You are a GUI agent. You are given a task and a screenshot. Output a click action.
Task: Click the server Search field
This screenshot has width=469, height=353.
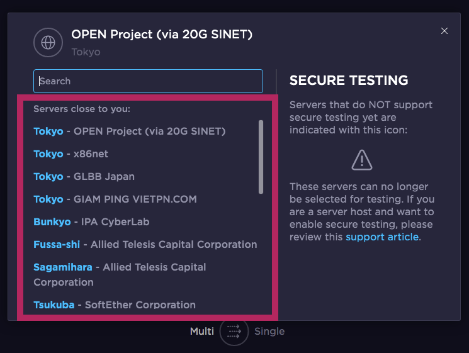point(148,81)
